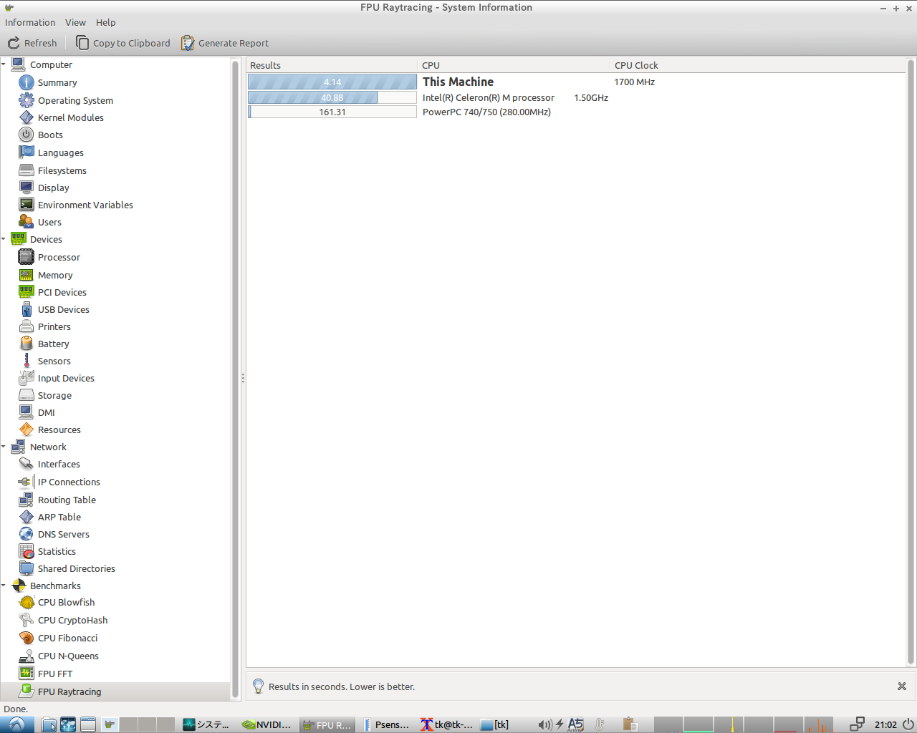Select the Battery icon in sidebar
Viewport: 917px width, 733px height.
[27, 344]
